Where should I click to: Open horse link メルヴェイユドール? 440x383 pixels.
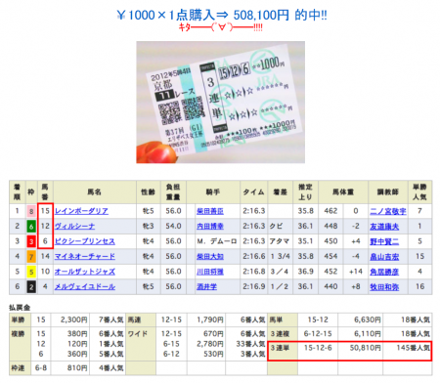(x=85, y=286)
